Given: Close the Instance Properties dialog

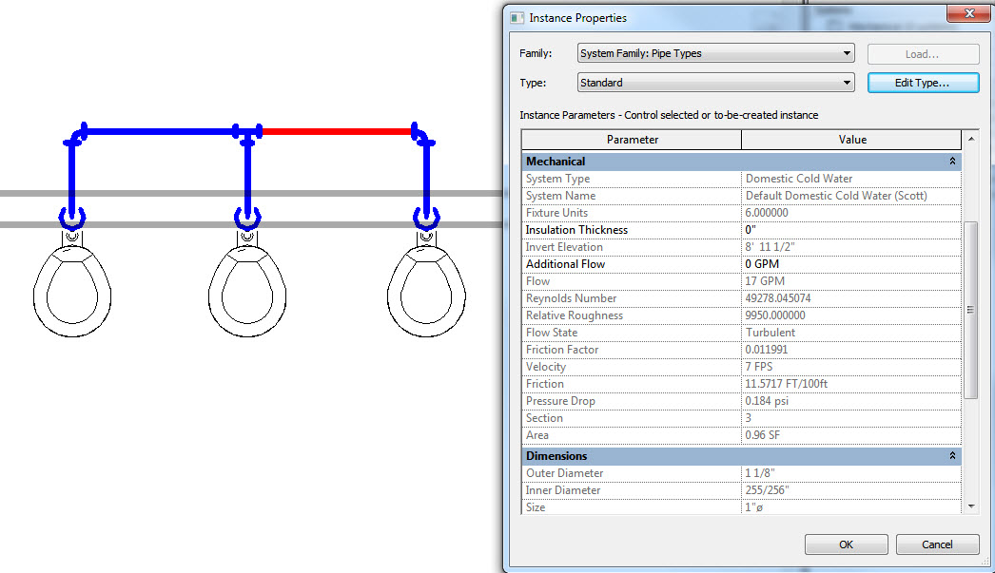Looking at the screenshot, I should pyautogui.click(x=968, y=13).
